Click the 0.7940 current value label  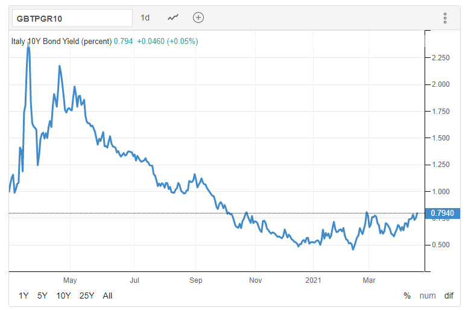(x=442, y=213)
